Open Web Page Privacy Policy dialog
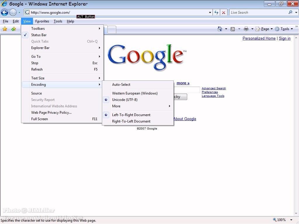This screenshot has height=224, width=299. click(x=62, y=113)
